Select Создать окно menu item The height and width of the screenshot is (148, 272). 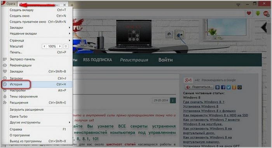pyautogui.click(x=38, y=16)
